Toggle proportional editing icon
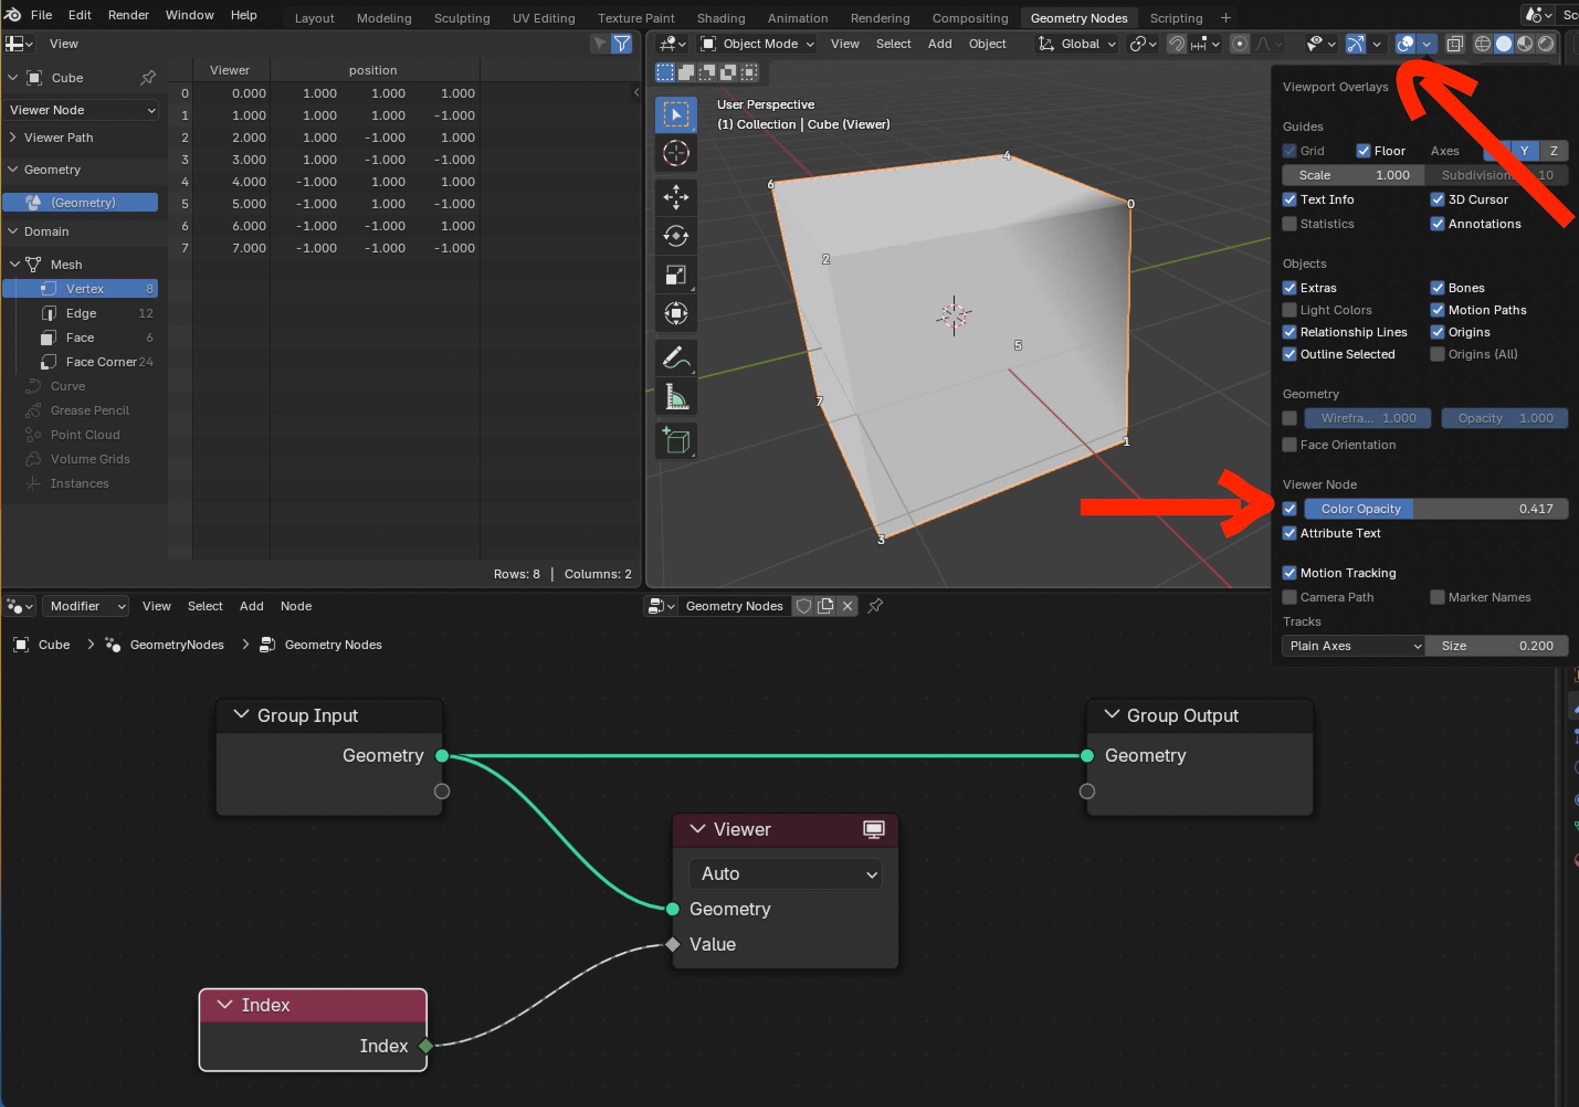Image resolution: width=1579 pixels, height=1107 pixels. [x=1239, y=44]
